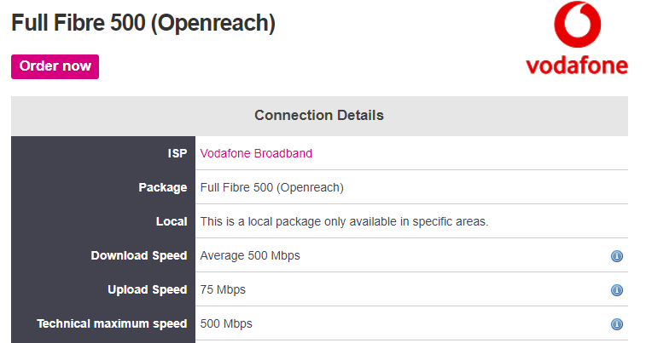
Task: Click the Technical maximum speed row label
Action: pos(112,323)
